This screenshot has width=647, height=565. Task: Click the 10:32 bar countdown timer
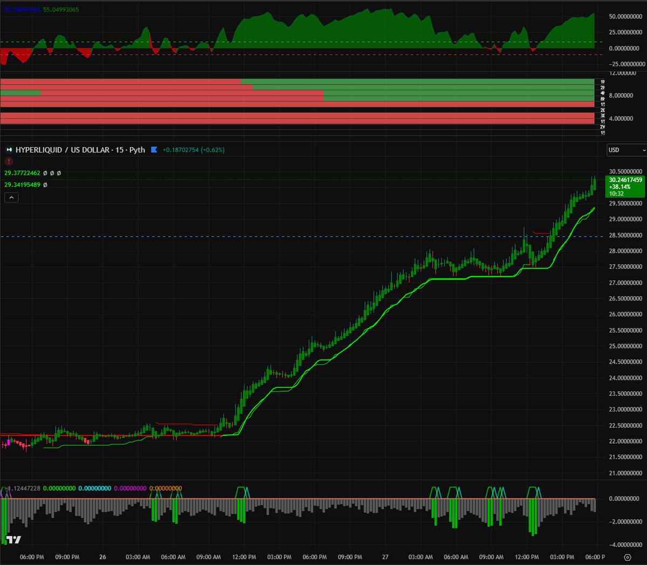pos(616,194)
